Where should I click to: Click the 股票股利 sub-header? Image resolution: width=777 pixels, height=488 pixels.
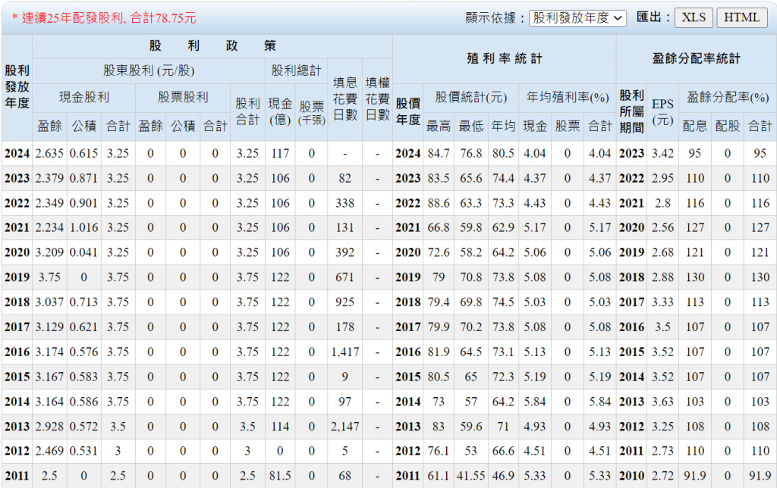tap(183, 97)
